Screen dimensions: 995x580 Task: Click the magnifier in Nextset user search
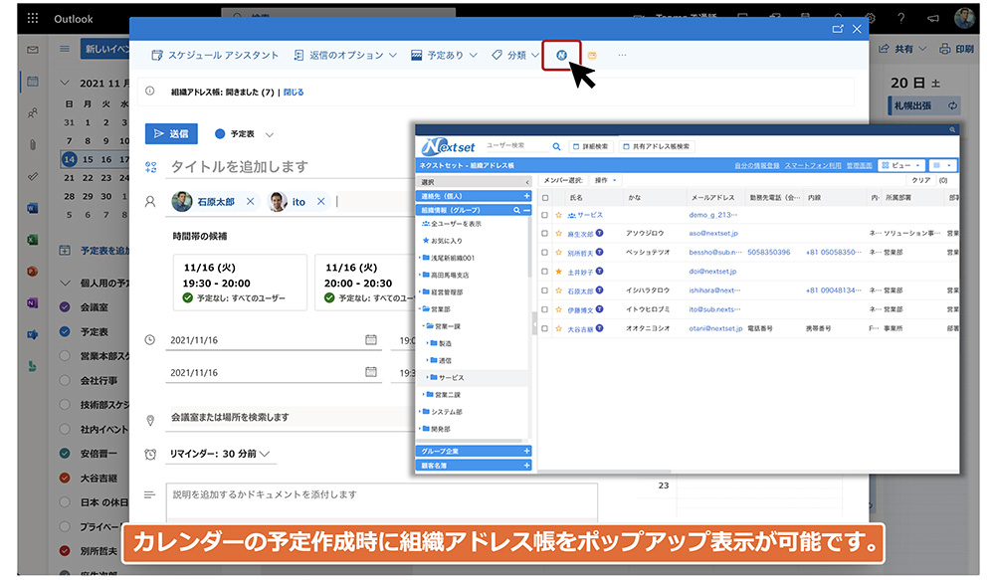click(556, 146)
